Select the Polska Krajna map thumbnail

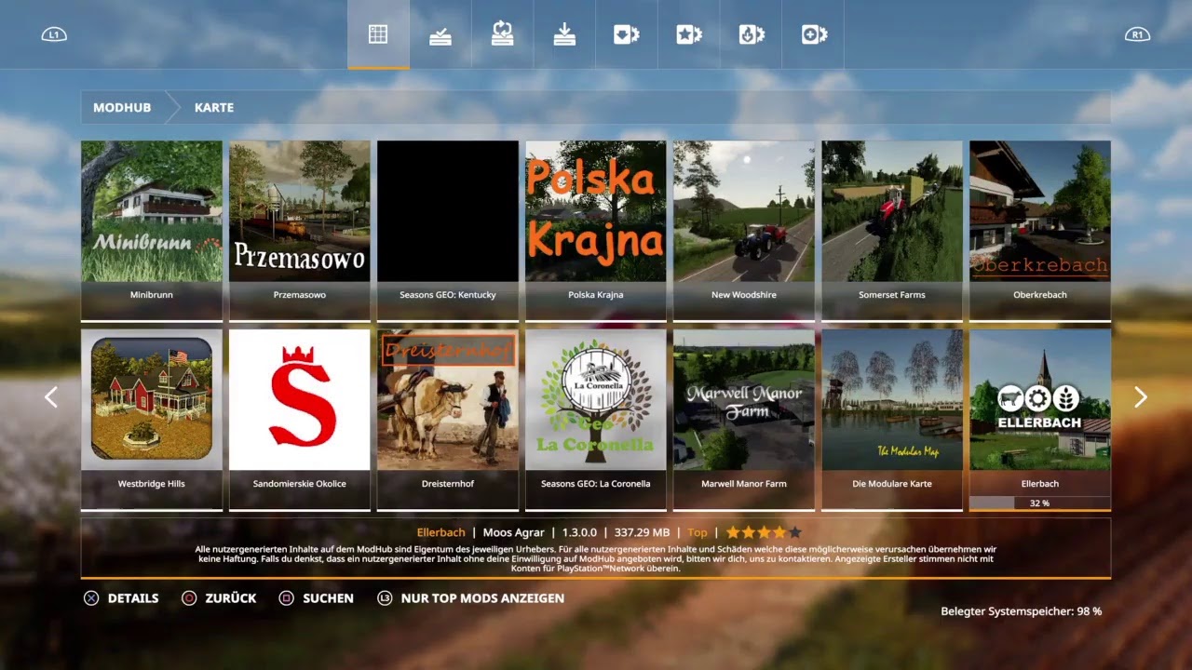[x=596, y=211]
